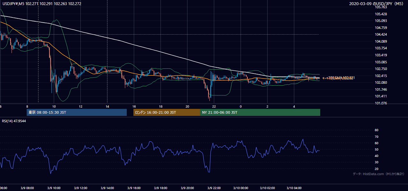
Task: Click price axis value 105.763
Action: [381, 7]
